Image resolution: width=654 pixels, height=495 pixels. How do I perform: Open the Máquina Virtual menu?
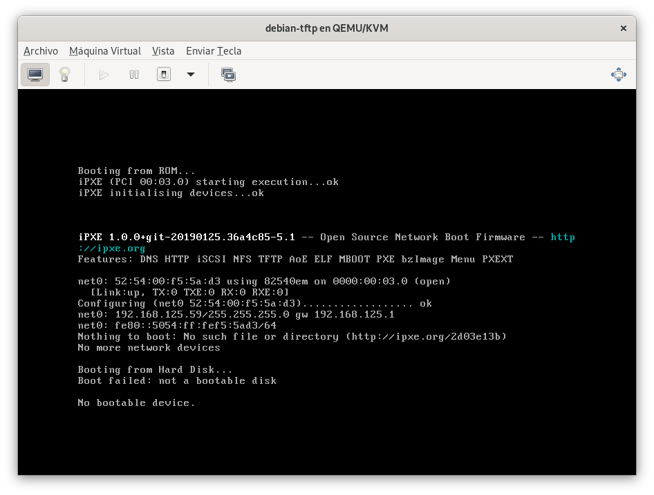105,51
